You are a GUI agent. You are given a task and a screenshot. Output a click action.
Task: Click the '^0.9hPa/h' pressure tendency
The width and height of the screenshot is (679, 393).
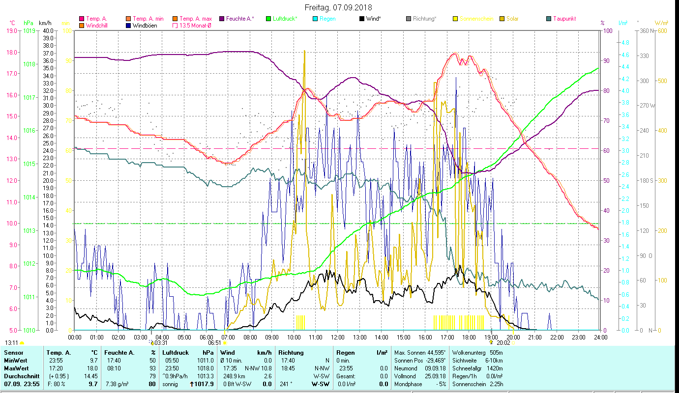[176, 376]
